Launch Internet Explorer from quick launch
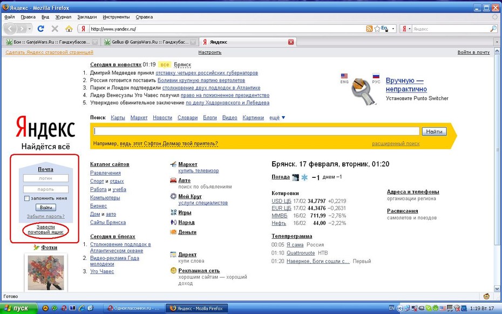 (x=82, y=308)
